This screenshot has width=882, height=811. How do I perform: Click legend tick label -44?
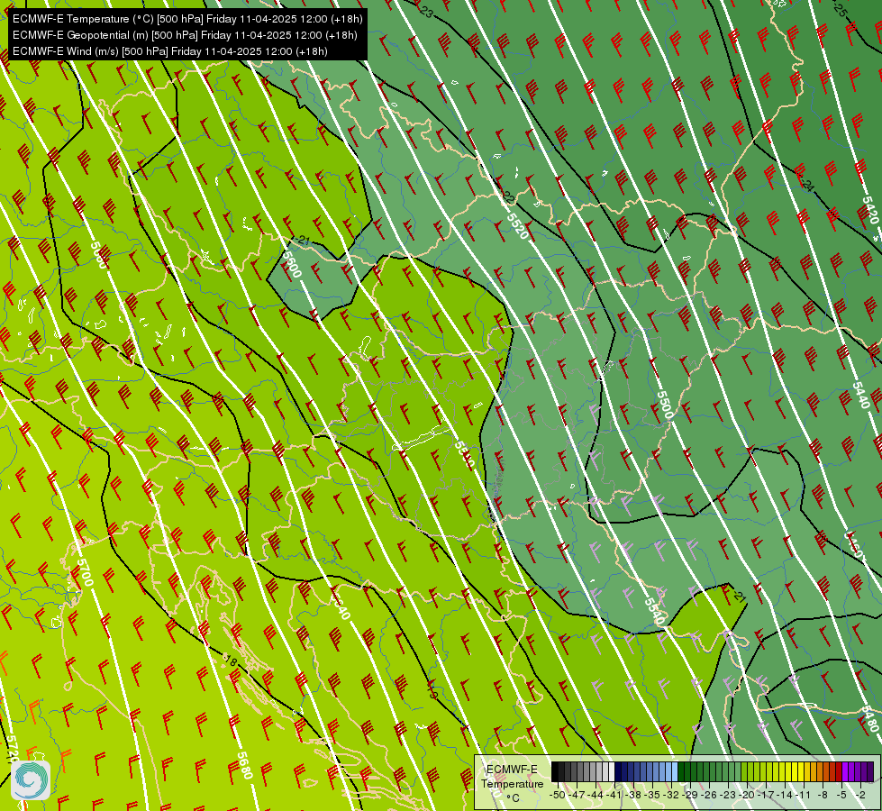pos(596,795)
